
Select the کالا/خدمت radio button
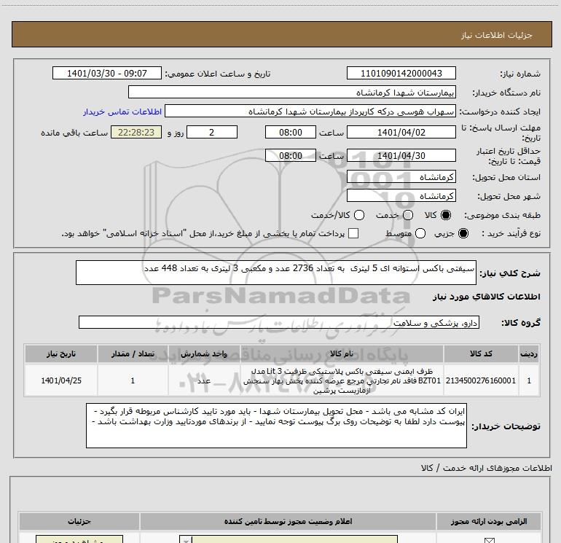(x=359, y=215)
